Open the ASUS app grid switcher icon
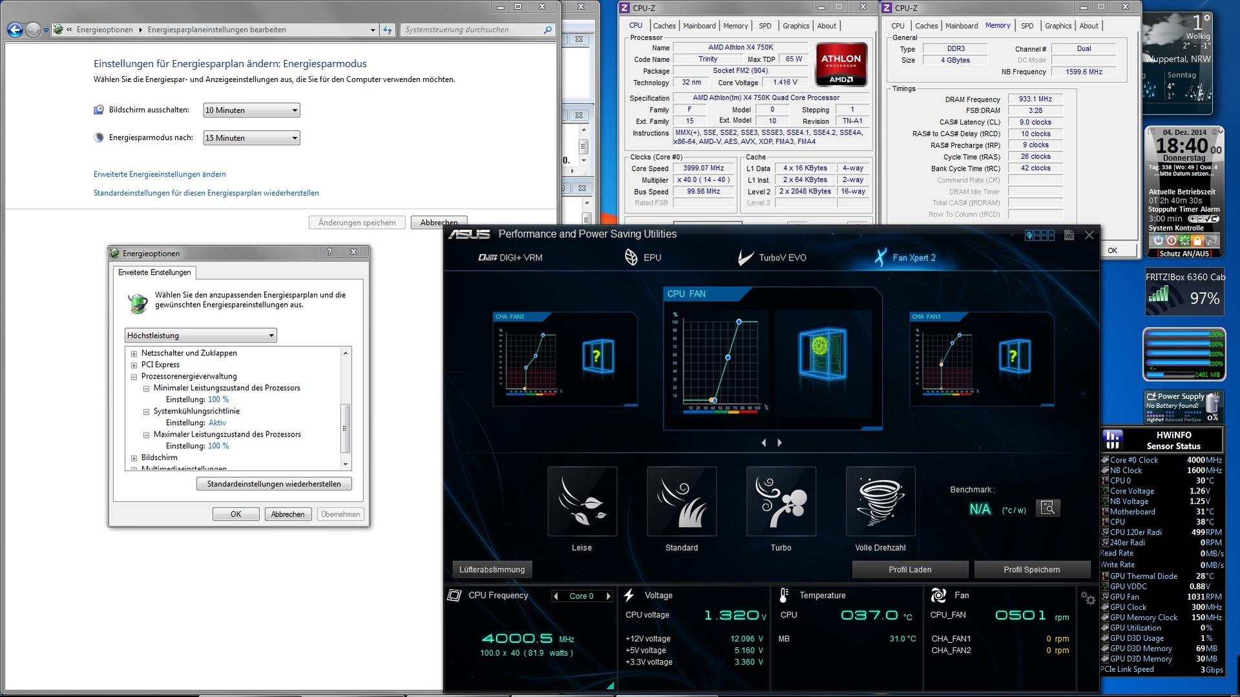1240x697 pixels. click(1040, 235)
